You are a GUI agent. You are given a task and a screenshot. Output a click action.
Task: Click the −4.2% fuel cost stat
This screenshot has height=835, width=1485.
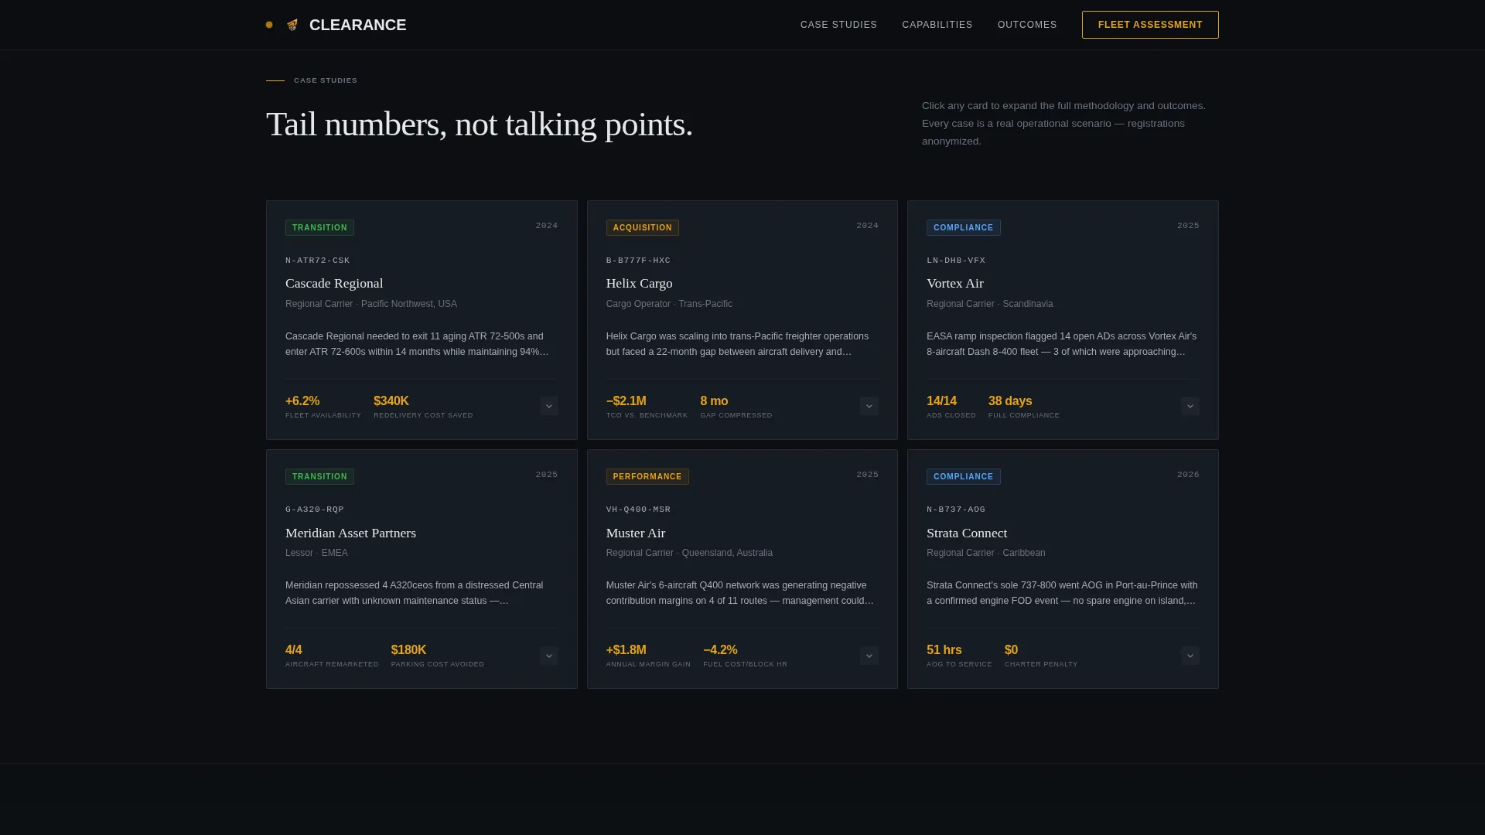tap(745, 656)
